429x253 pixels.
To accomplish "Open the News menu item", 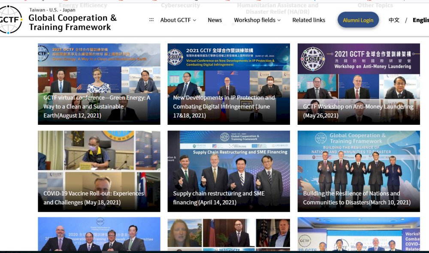I will click(215, 20).
